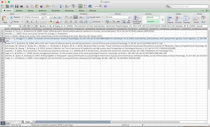Open the Media Browser icon
Screen dimensions: 210x127
[x=90, y=6]
